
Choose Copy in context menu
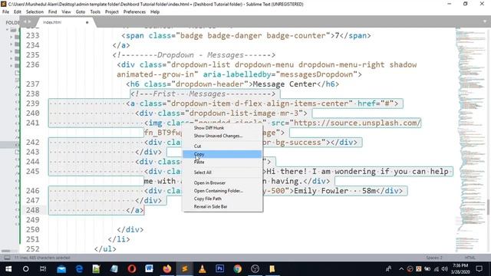222,154
